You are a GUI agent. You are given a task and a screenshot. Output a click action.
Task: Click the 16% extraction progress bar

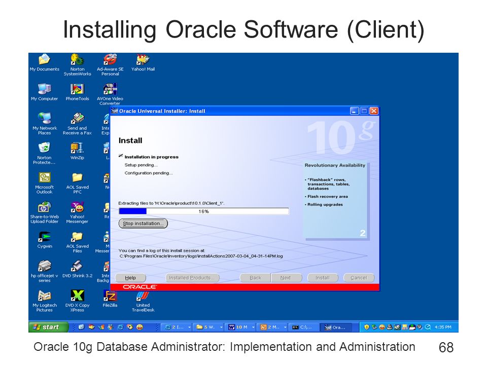point(204,211)
